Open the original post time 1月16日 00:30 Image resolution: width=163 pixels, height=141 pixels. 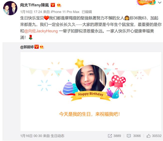[31, 136]
